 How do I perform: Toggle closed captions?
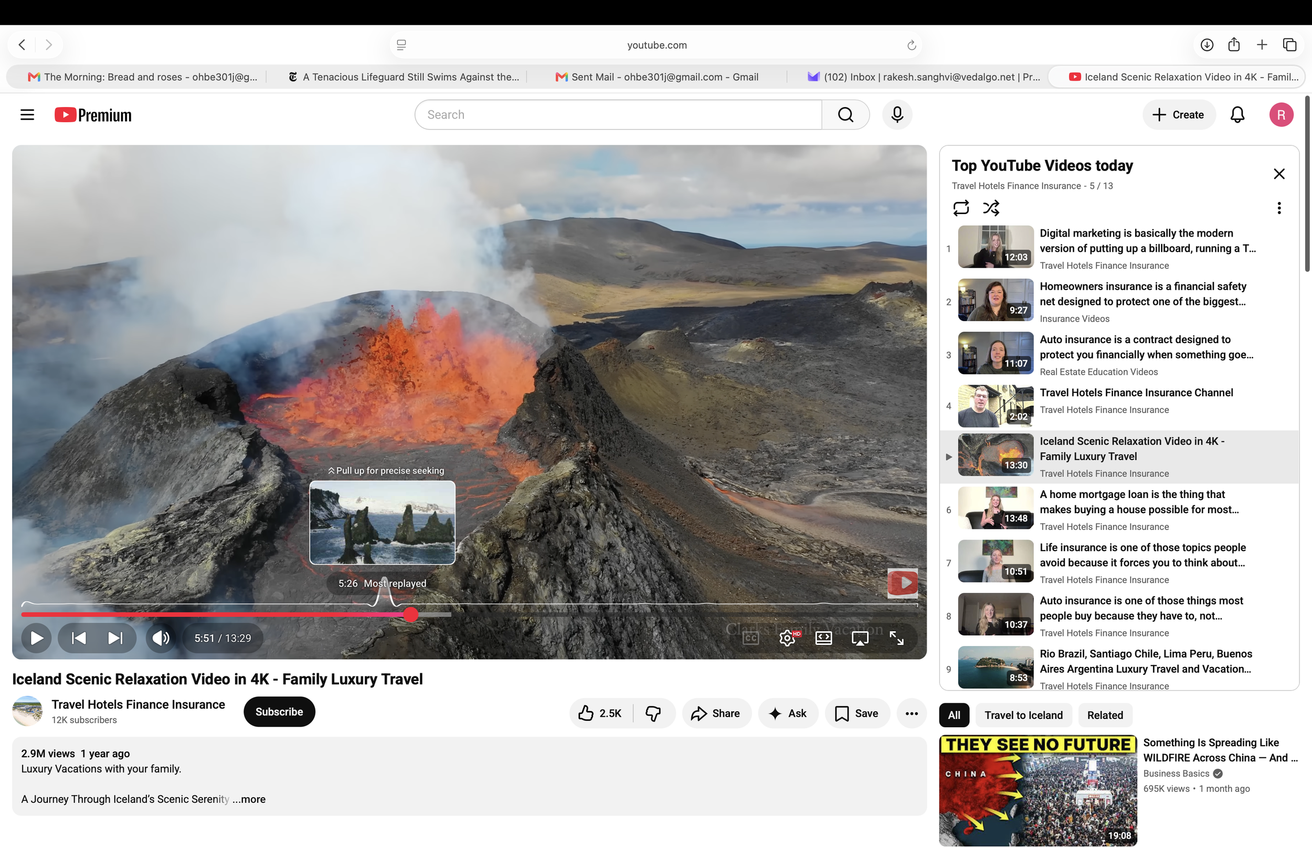point(751,638)
